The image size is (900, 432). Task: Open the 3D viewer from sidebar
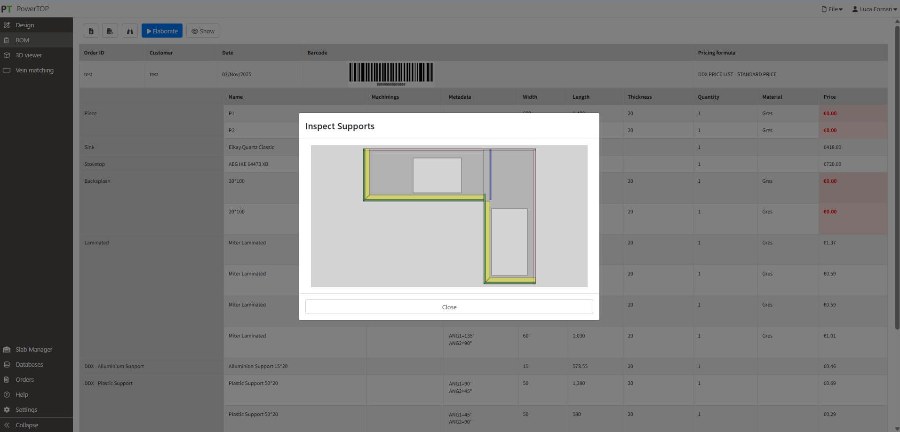tap(28, 55)
